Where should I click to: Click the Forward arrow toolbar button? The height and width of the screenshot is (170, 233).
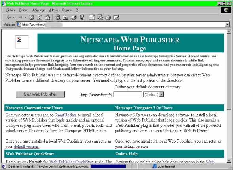(x=20, y=17)
